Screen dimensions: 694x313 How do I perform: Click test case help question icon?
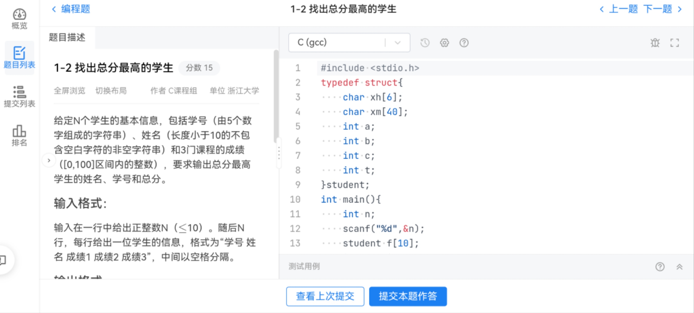coord(660,267)
